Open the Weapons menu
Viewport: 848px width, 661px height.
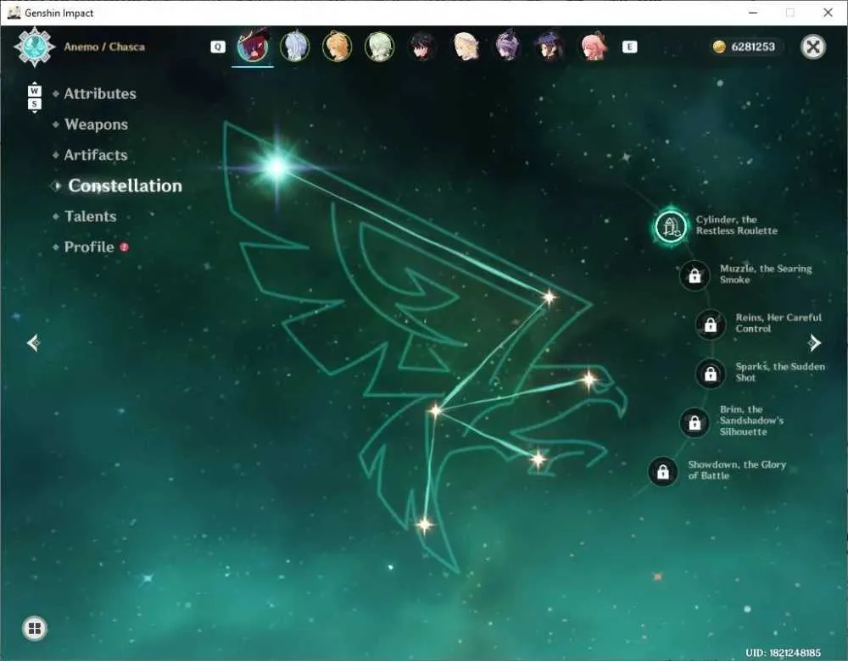96,125
